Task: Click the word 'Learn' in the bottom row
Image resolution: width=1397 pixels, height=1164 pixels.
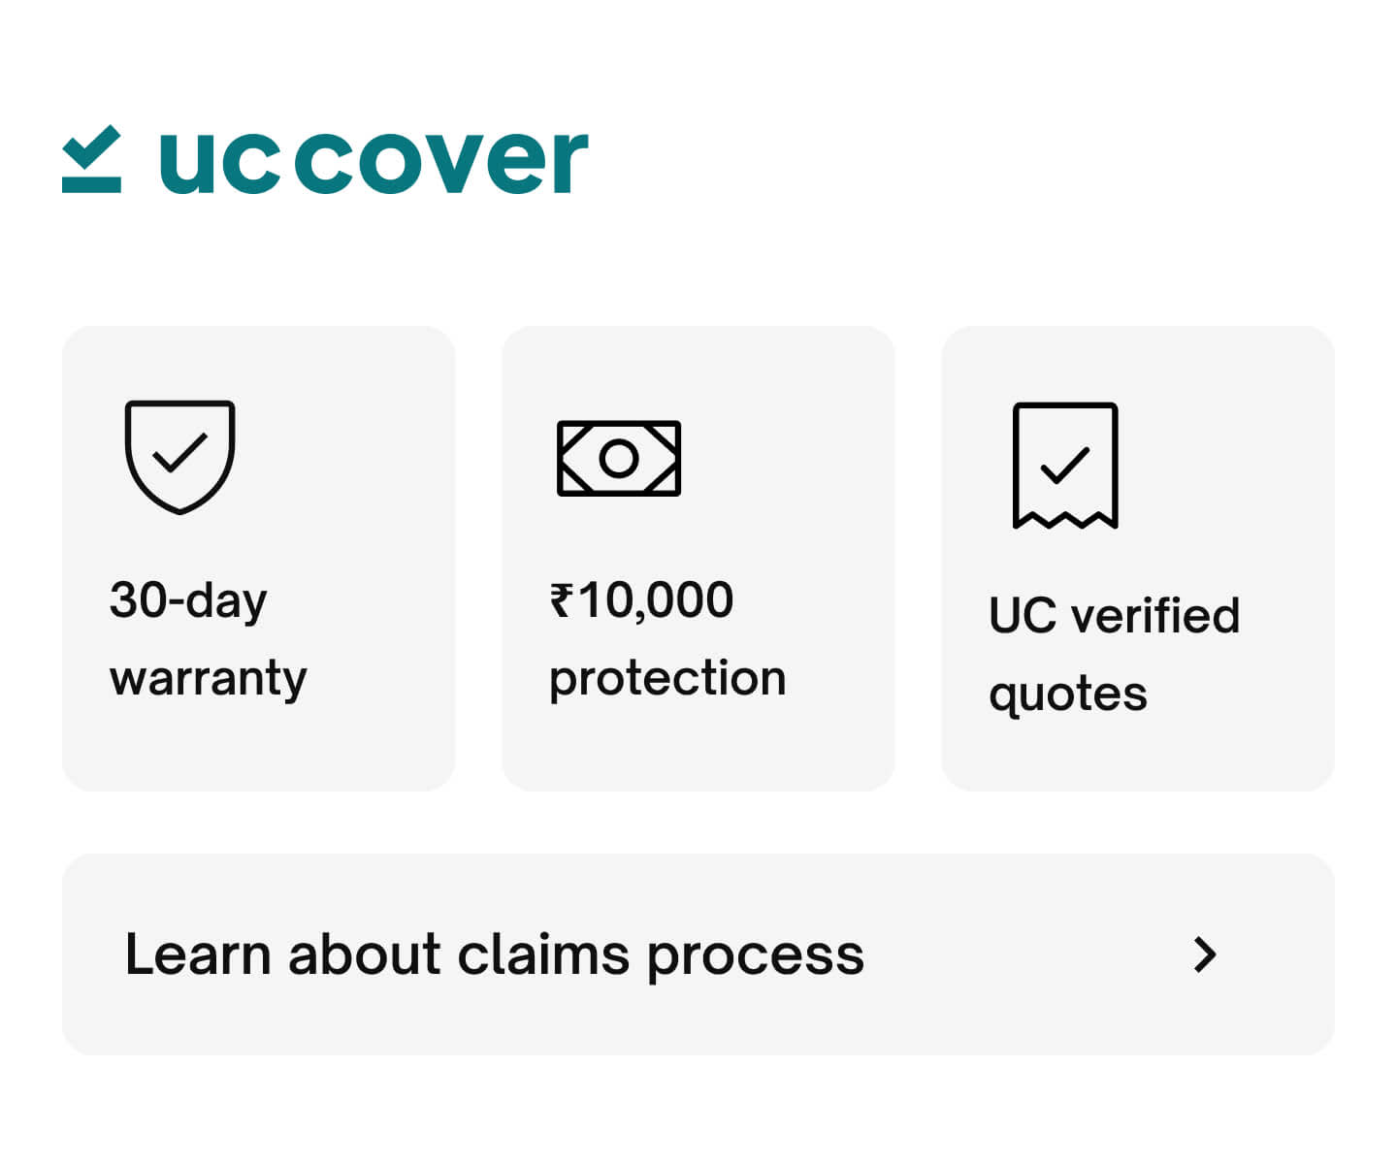Action: [x=198, y=954]
